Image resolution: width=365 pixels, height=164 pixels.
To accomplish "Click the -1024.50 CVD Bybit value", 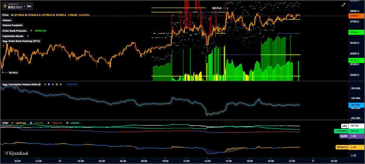I will (x=57, y=123).
